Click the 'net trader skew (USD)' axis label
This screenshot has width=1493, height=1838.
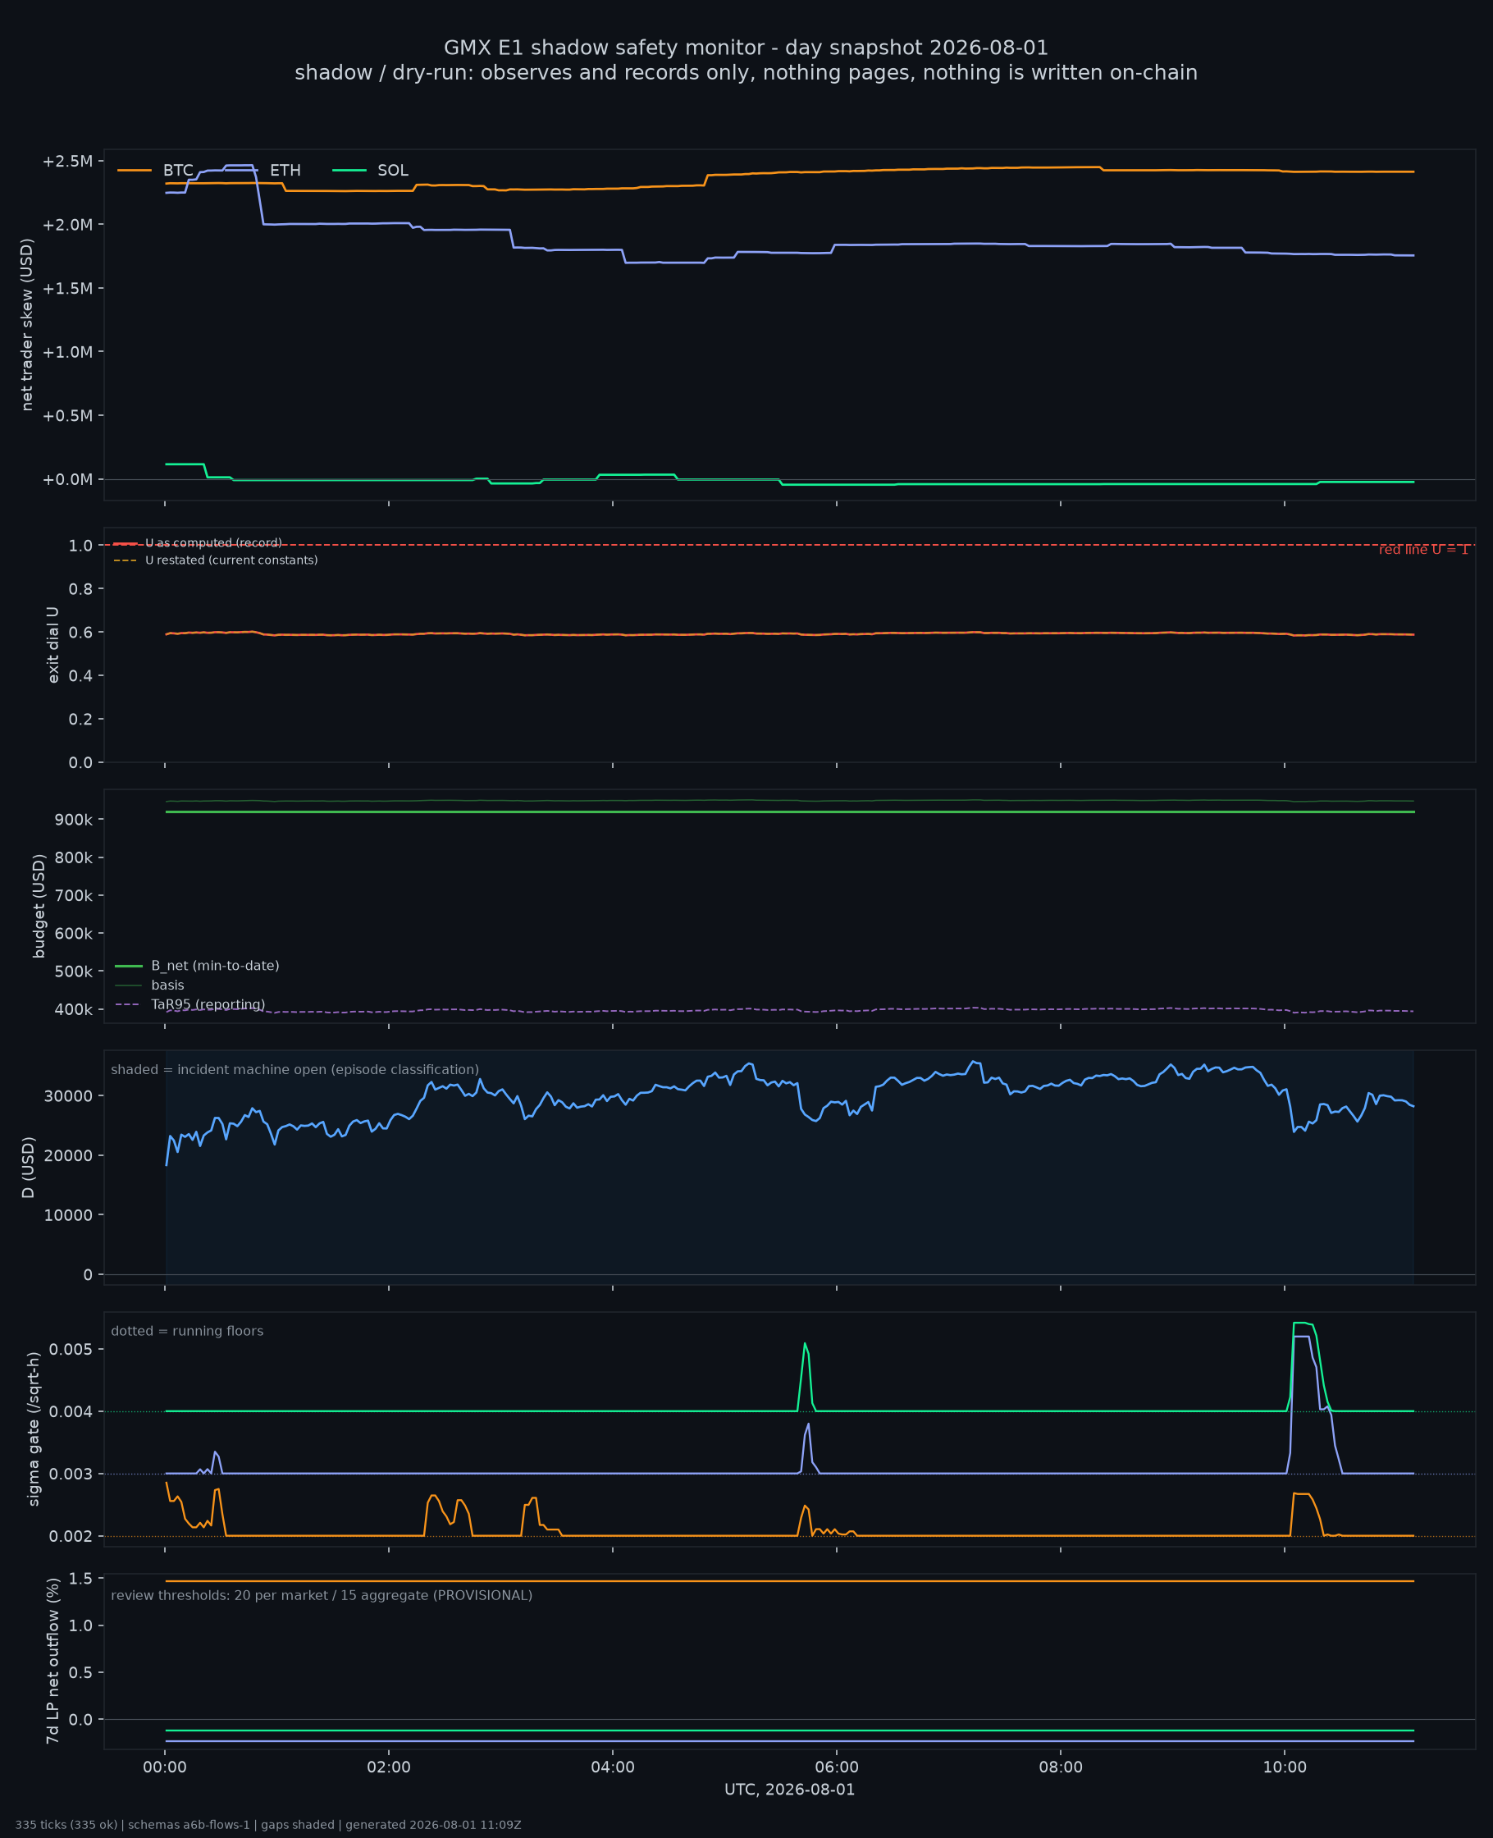point(26,324)
